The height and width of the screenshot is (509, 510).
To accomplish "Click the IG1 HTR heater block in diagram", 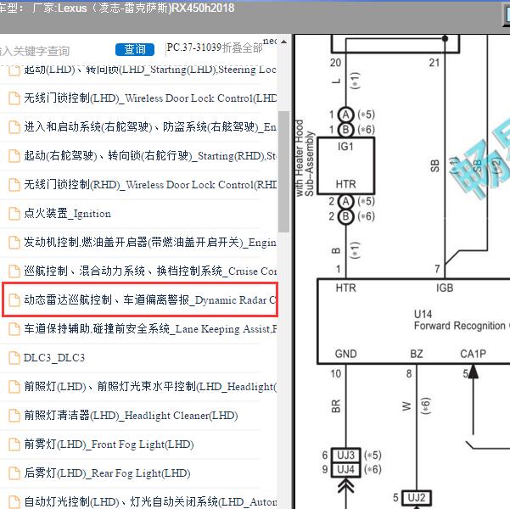I will 345,165.
